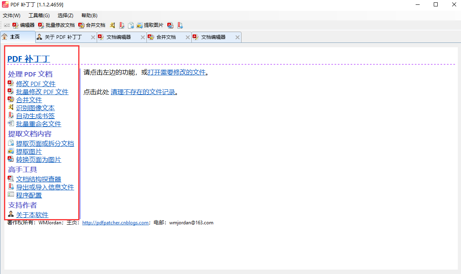Viewport: 461px width, 274px height.
Task: Open the 导出或导入信息文件 link
Action: click(x=45, y=187)
